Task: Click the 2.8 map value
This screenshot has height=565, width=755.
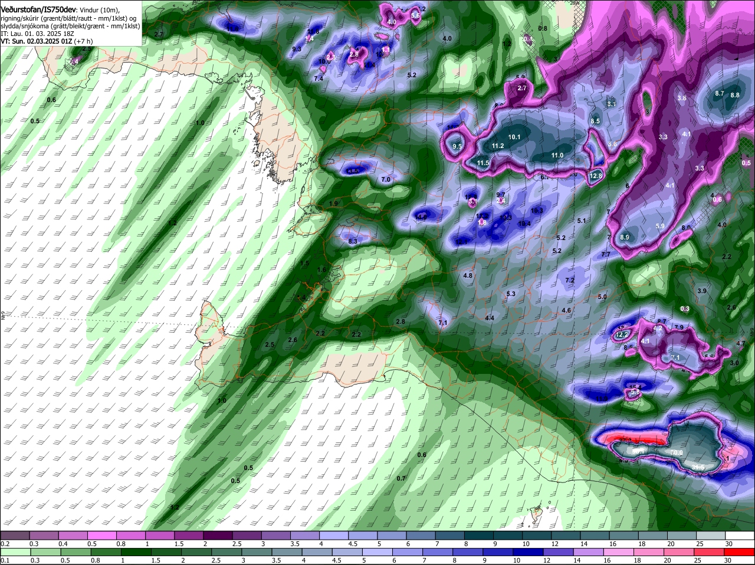Action: [x=401, y=321]
